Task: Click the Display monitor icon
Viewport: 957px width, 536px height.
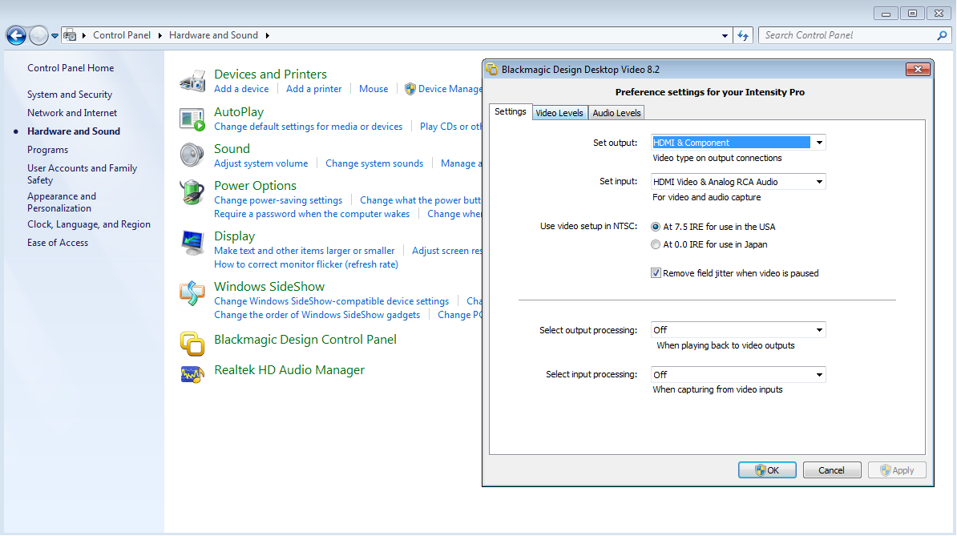Action: click(192, 243)
